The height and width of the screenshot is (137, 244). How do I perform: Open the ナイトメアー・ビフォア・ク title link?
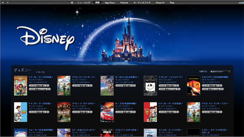(171, 77)
